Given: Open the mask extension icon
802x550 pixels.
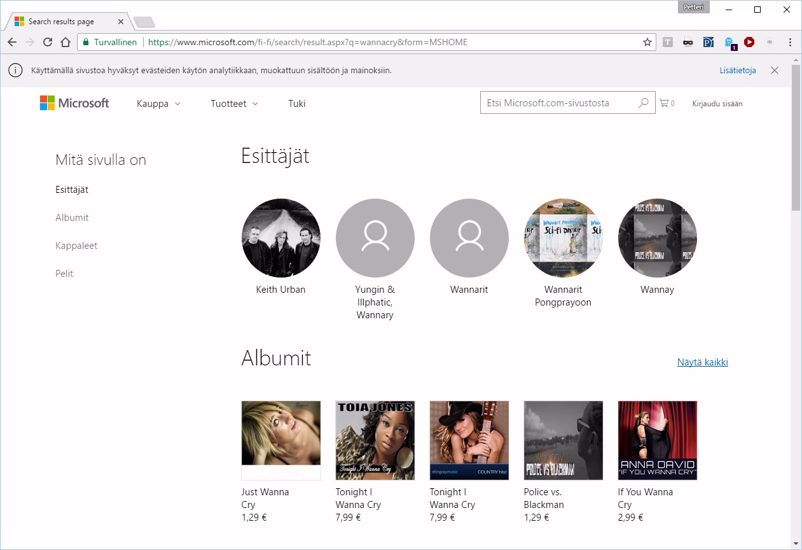Looking at the screenshot, I should pyautogui.click(x=688, y=42).
